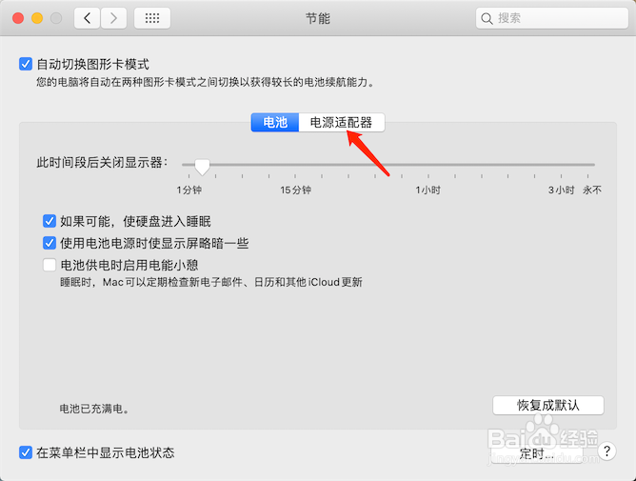Go forward with the right arrow button

click(x=113, y=18)
